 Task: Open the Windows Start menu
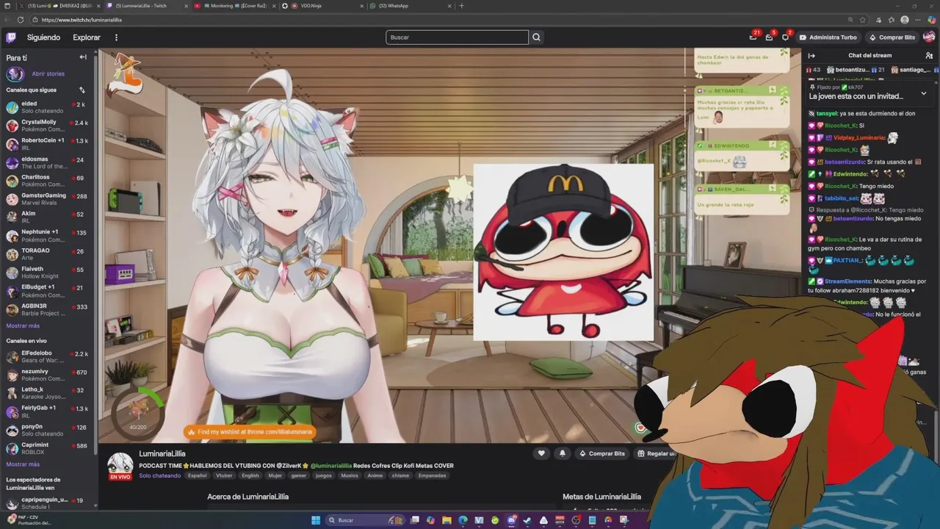pos(316,520)
